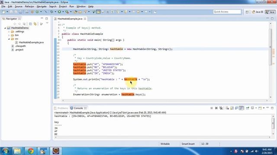This screenshot has height=155, width=277.
Task: Click the Debug bug icon in toolbar
Action: (x=52, y=12)
